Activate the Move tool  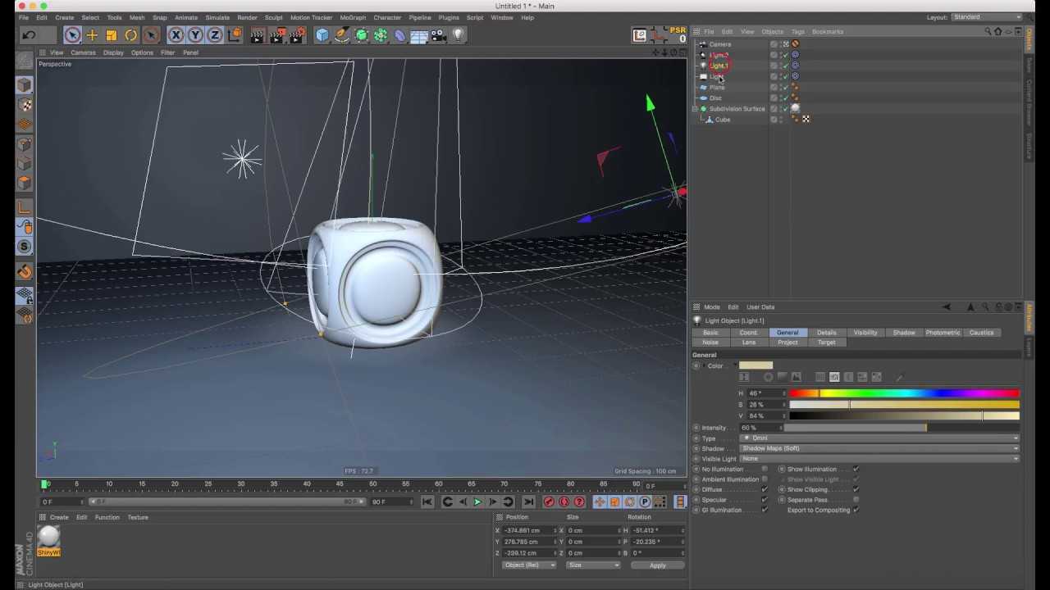(92, 35)
